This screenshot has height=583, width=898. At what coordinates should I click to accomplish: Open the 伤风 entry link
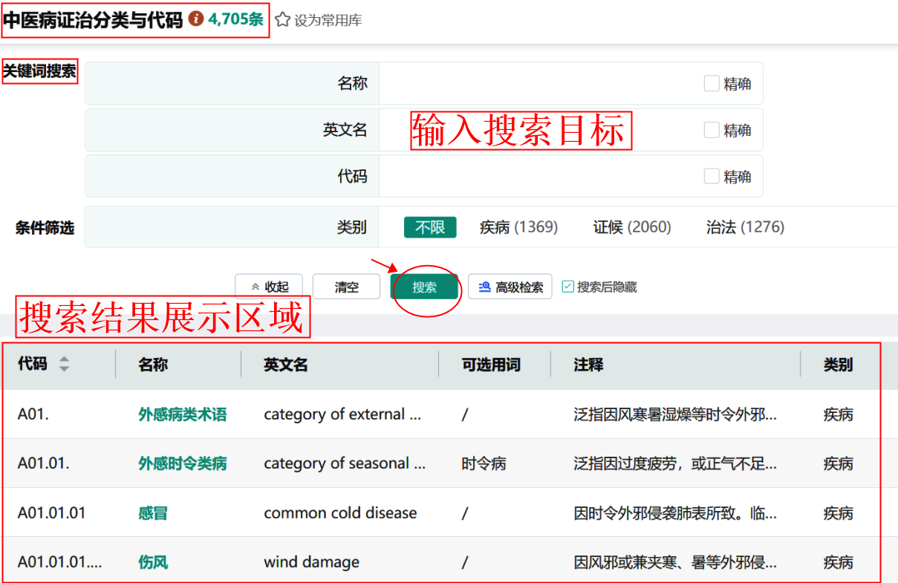(153, 562)
